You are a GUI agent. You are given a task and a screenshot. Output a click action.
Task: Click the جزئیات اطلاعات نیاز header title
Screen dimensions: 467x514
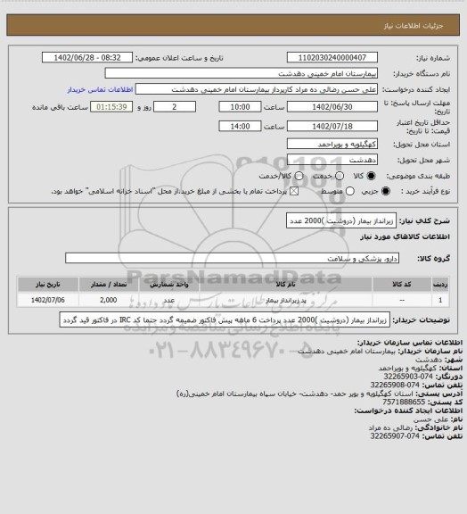coord(414,26)
